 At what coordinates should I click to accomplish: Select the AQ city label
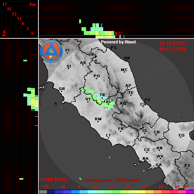click(x=123, y=103)
